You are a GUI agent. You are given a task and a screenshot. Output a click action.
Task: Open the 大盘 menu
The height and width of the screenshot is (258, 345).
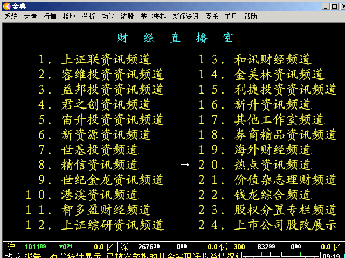click(x=30, y=17)
